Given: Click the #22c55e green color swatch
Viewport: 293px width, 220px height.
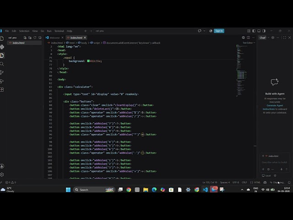Looking at the screenshot, I should (88, 61).
